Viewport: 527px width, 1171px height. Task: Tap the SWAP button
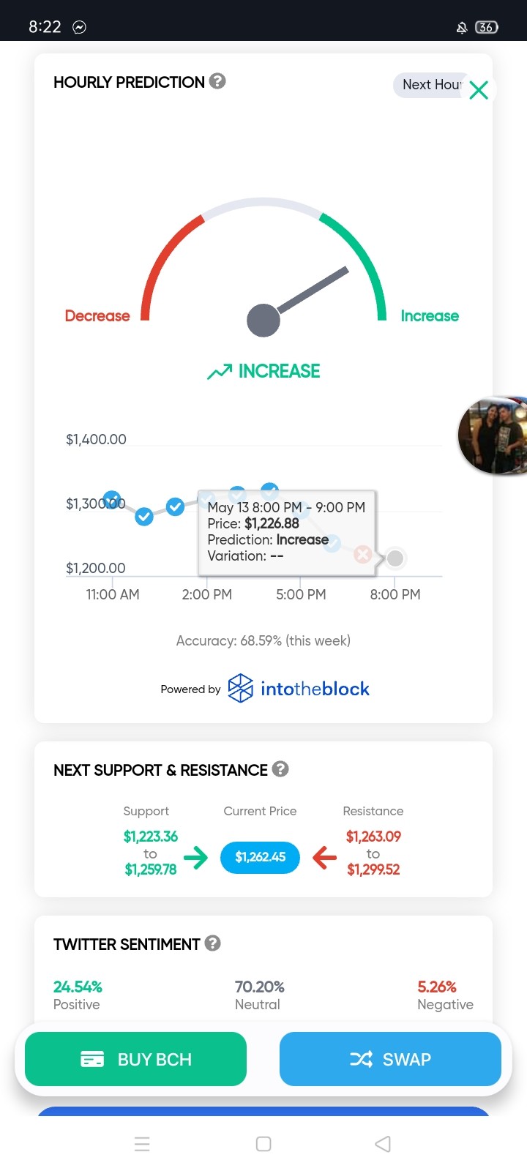tap(390, 1059)
